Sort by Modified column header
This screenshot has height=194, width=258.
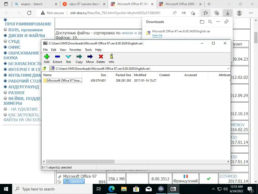tap(140, 75)
